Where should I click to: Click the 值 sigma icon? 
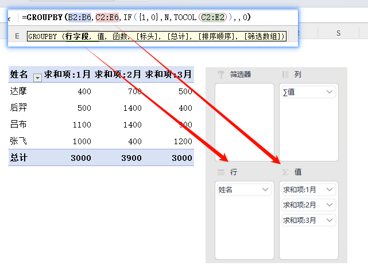(x=285, y=172)
